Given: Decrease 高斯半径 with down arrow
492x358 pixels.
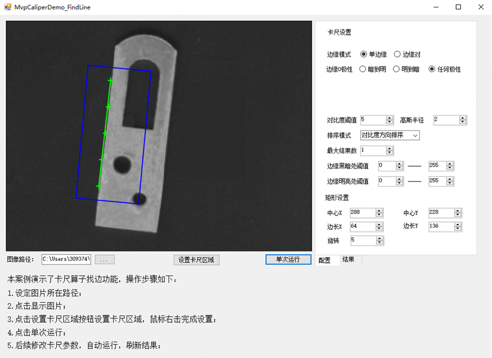Looking at the screenshot, I should 462,122.
